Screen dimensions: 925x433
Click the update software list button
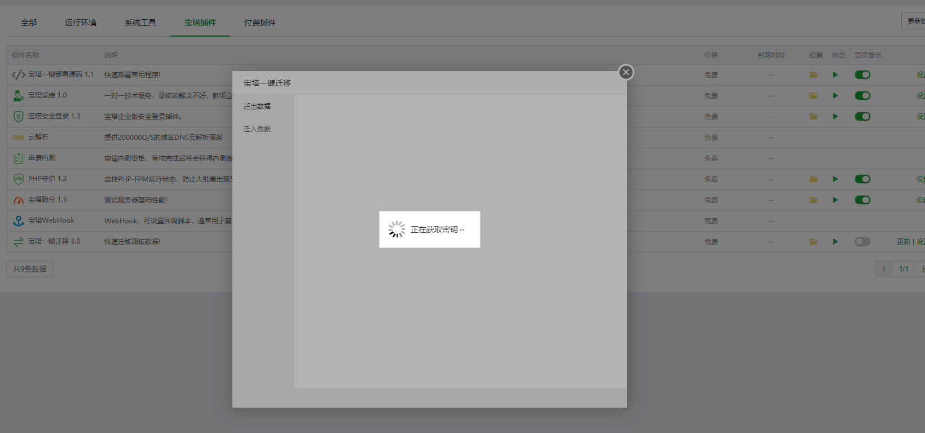pyautogui.click(x=913, y=21)
